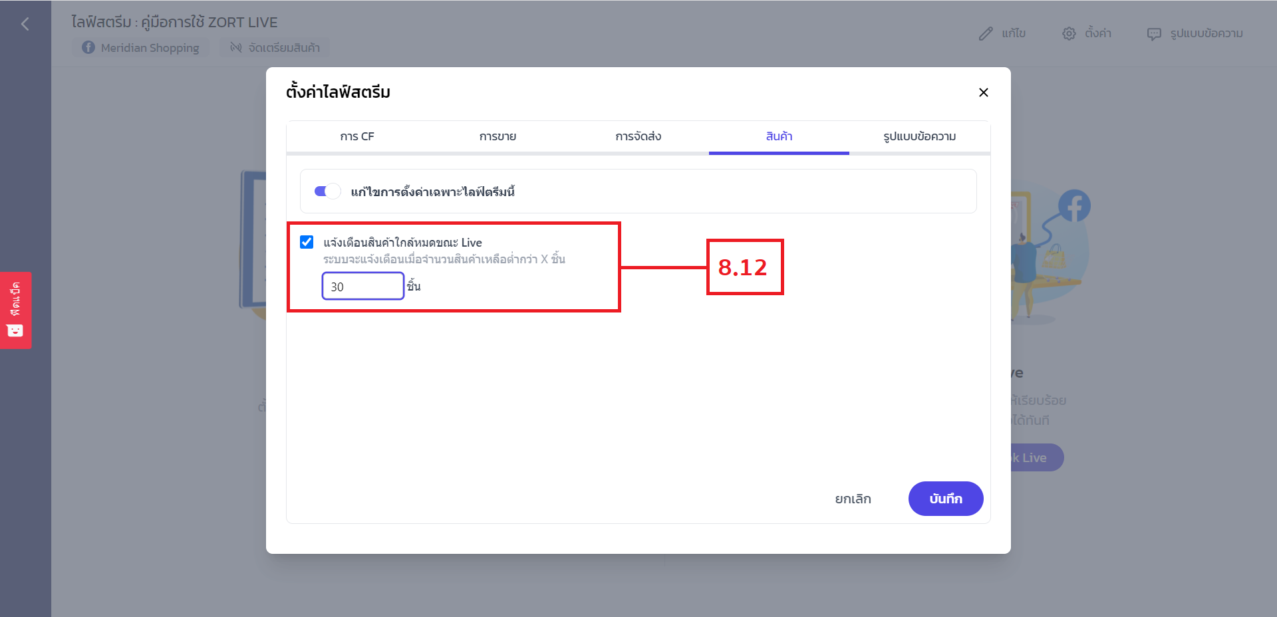
Task: Click the partially hidden Live button behind dialog
Action: (1036, 457)
